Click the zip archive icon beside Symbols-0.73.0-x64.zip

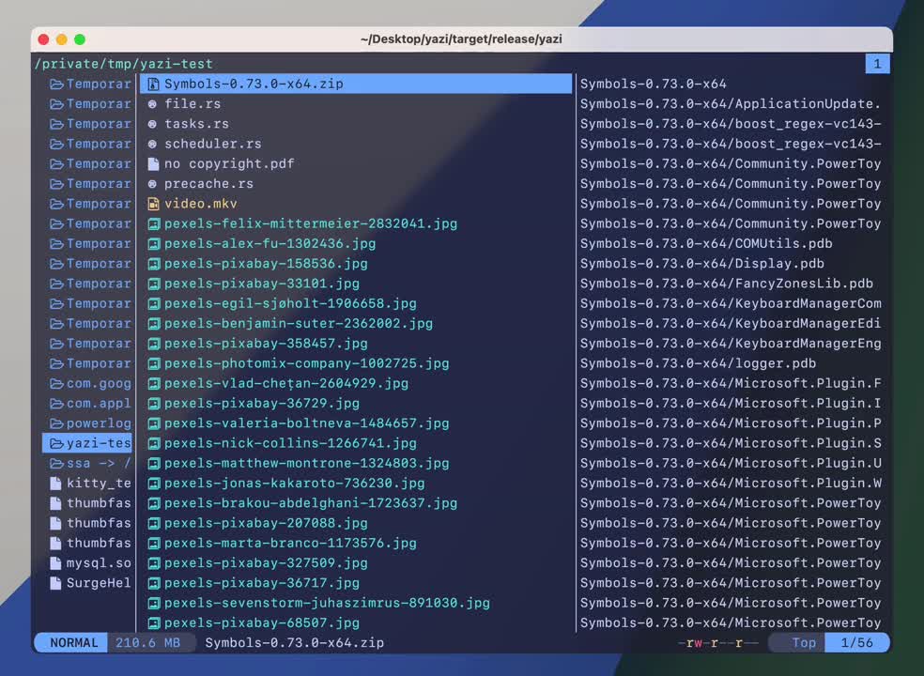click(x=153, y=84)
